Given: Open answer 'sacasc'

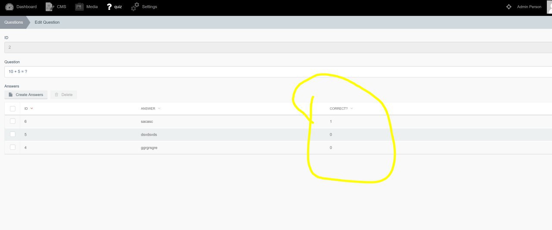Looking at the screenshot, I should coord(147,121).
